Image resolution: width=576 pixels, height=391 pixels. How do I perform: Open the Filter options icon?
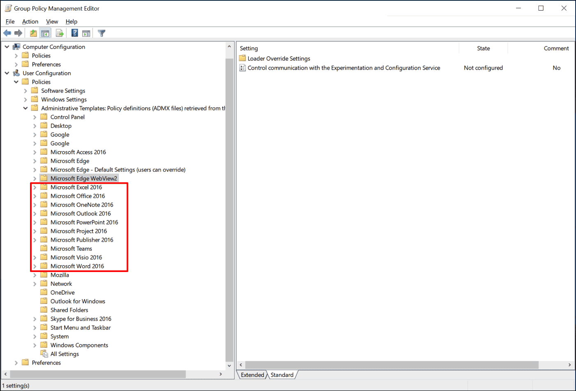101,33
